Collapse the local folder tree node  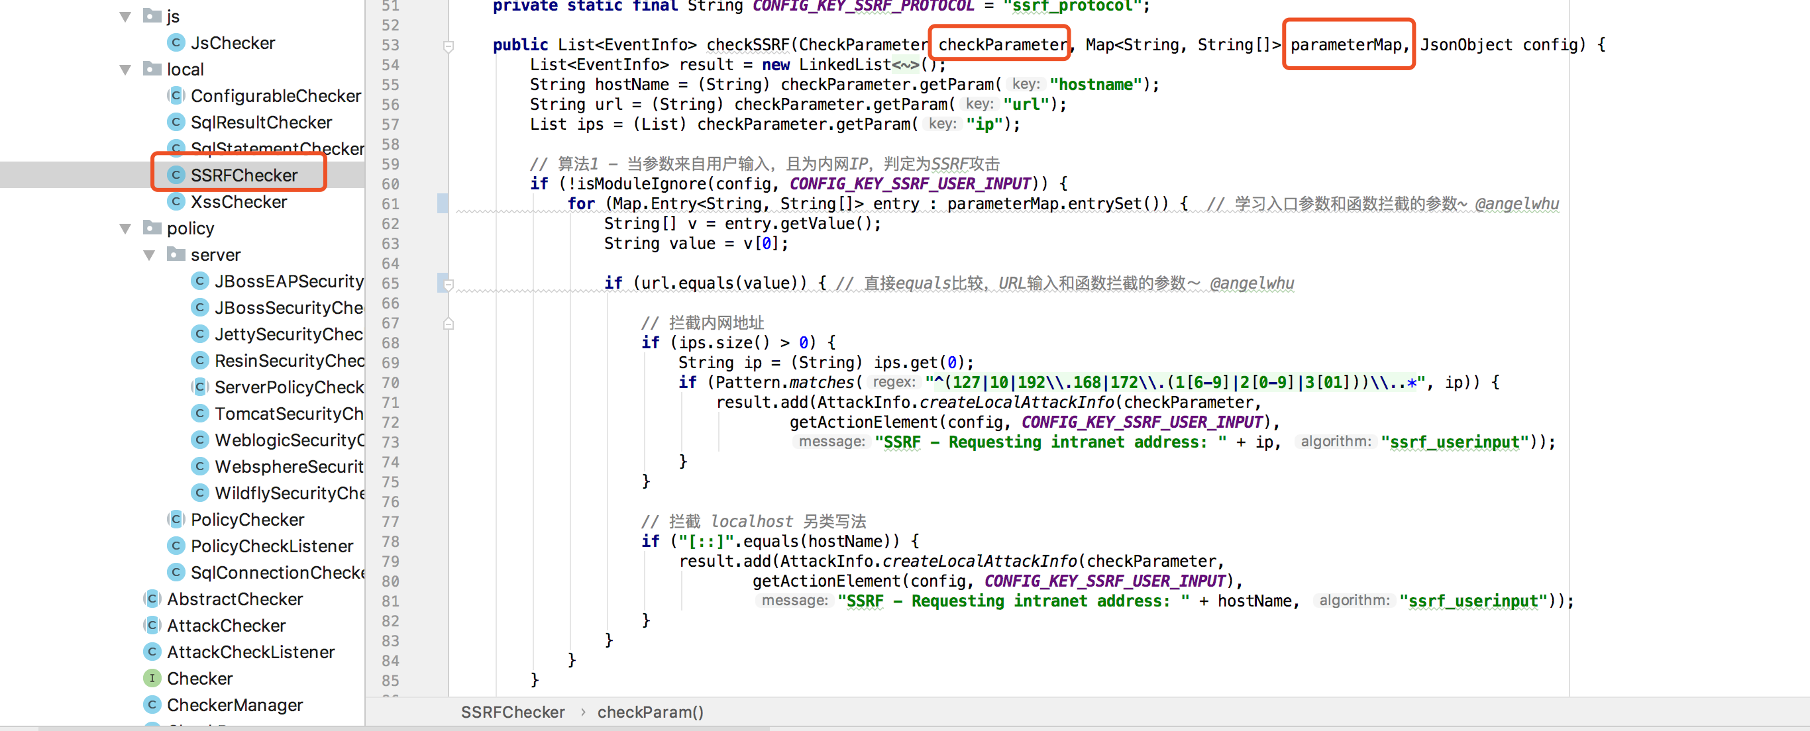pos(126,70)
